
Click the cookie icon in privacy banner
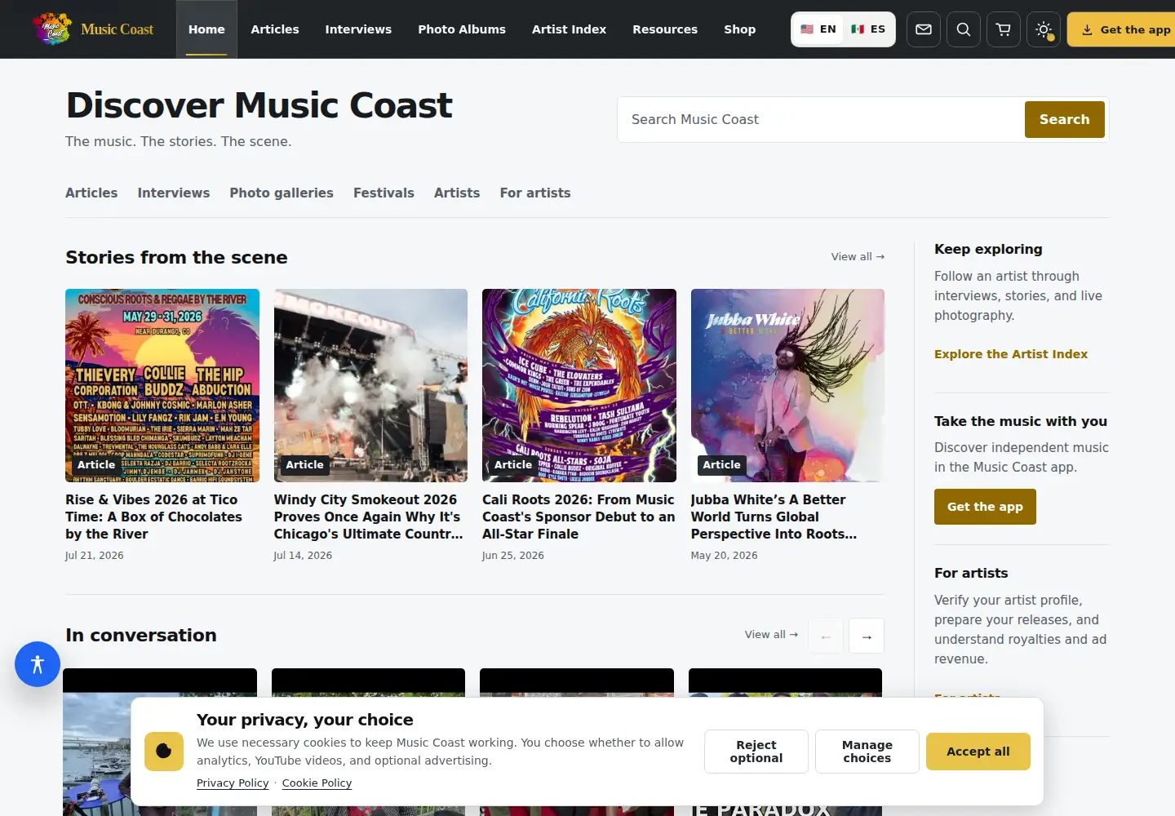(x=164, y=752)
